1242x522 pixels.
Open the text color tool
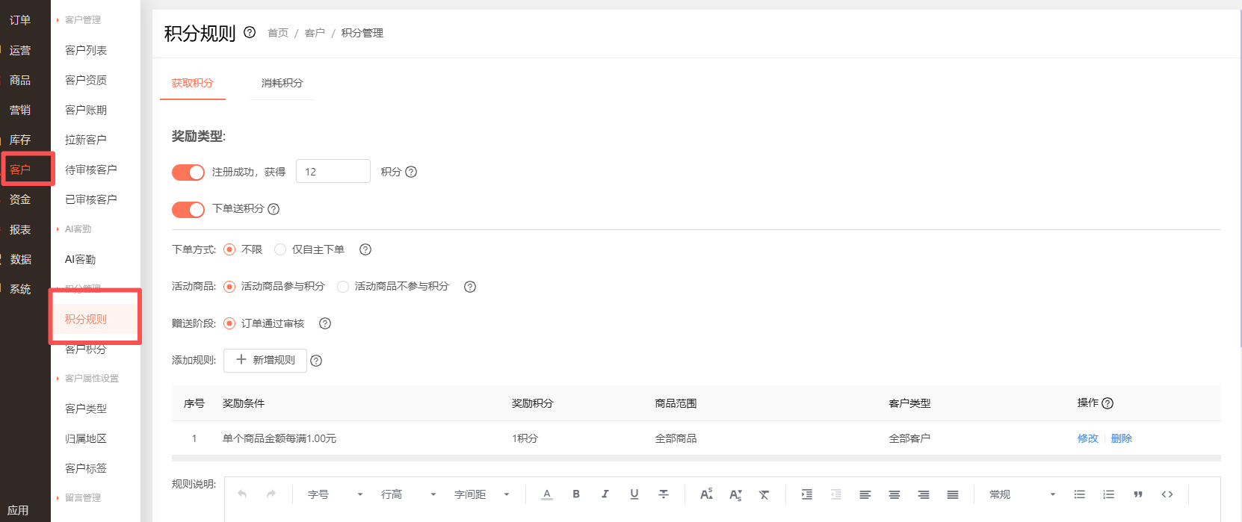(547, 494)
